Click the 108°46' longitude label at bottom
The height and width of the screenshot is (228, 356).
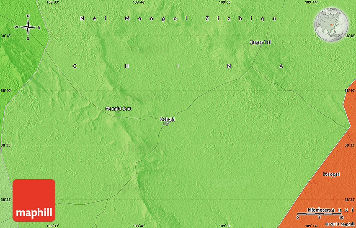(x=139, y=225)
